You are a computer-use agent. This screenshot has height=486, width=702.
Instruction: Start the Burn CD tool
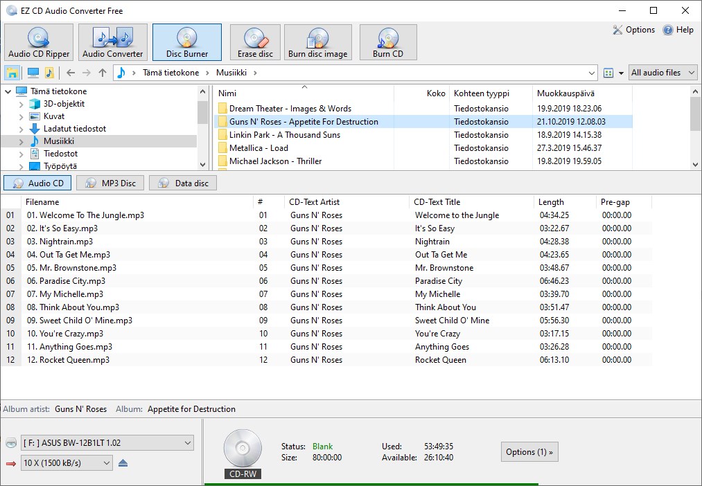tap(388, 42)
